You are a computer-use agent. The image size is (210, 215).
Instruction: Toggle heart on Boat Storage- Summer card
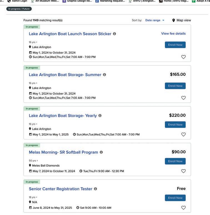click(x=183, y=98)
